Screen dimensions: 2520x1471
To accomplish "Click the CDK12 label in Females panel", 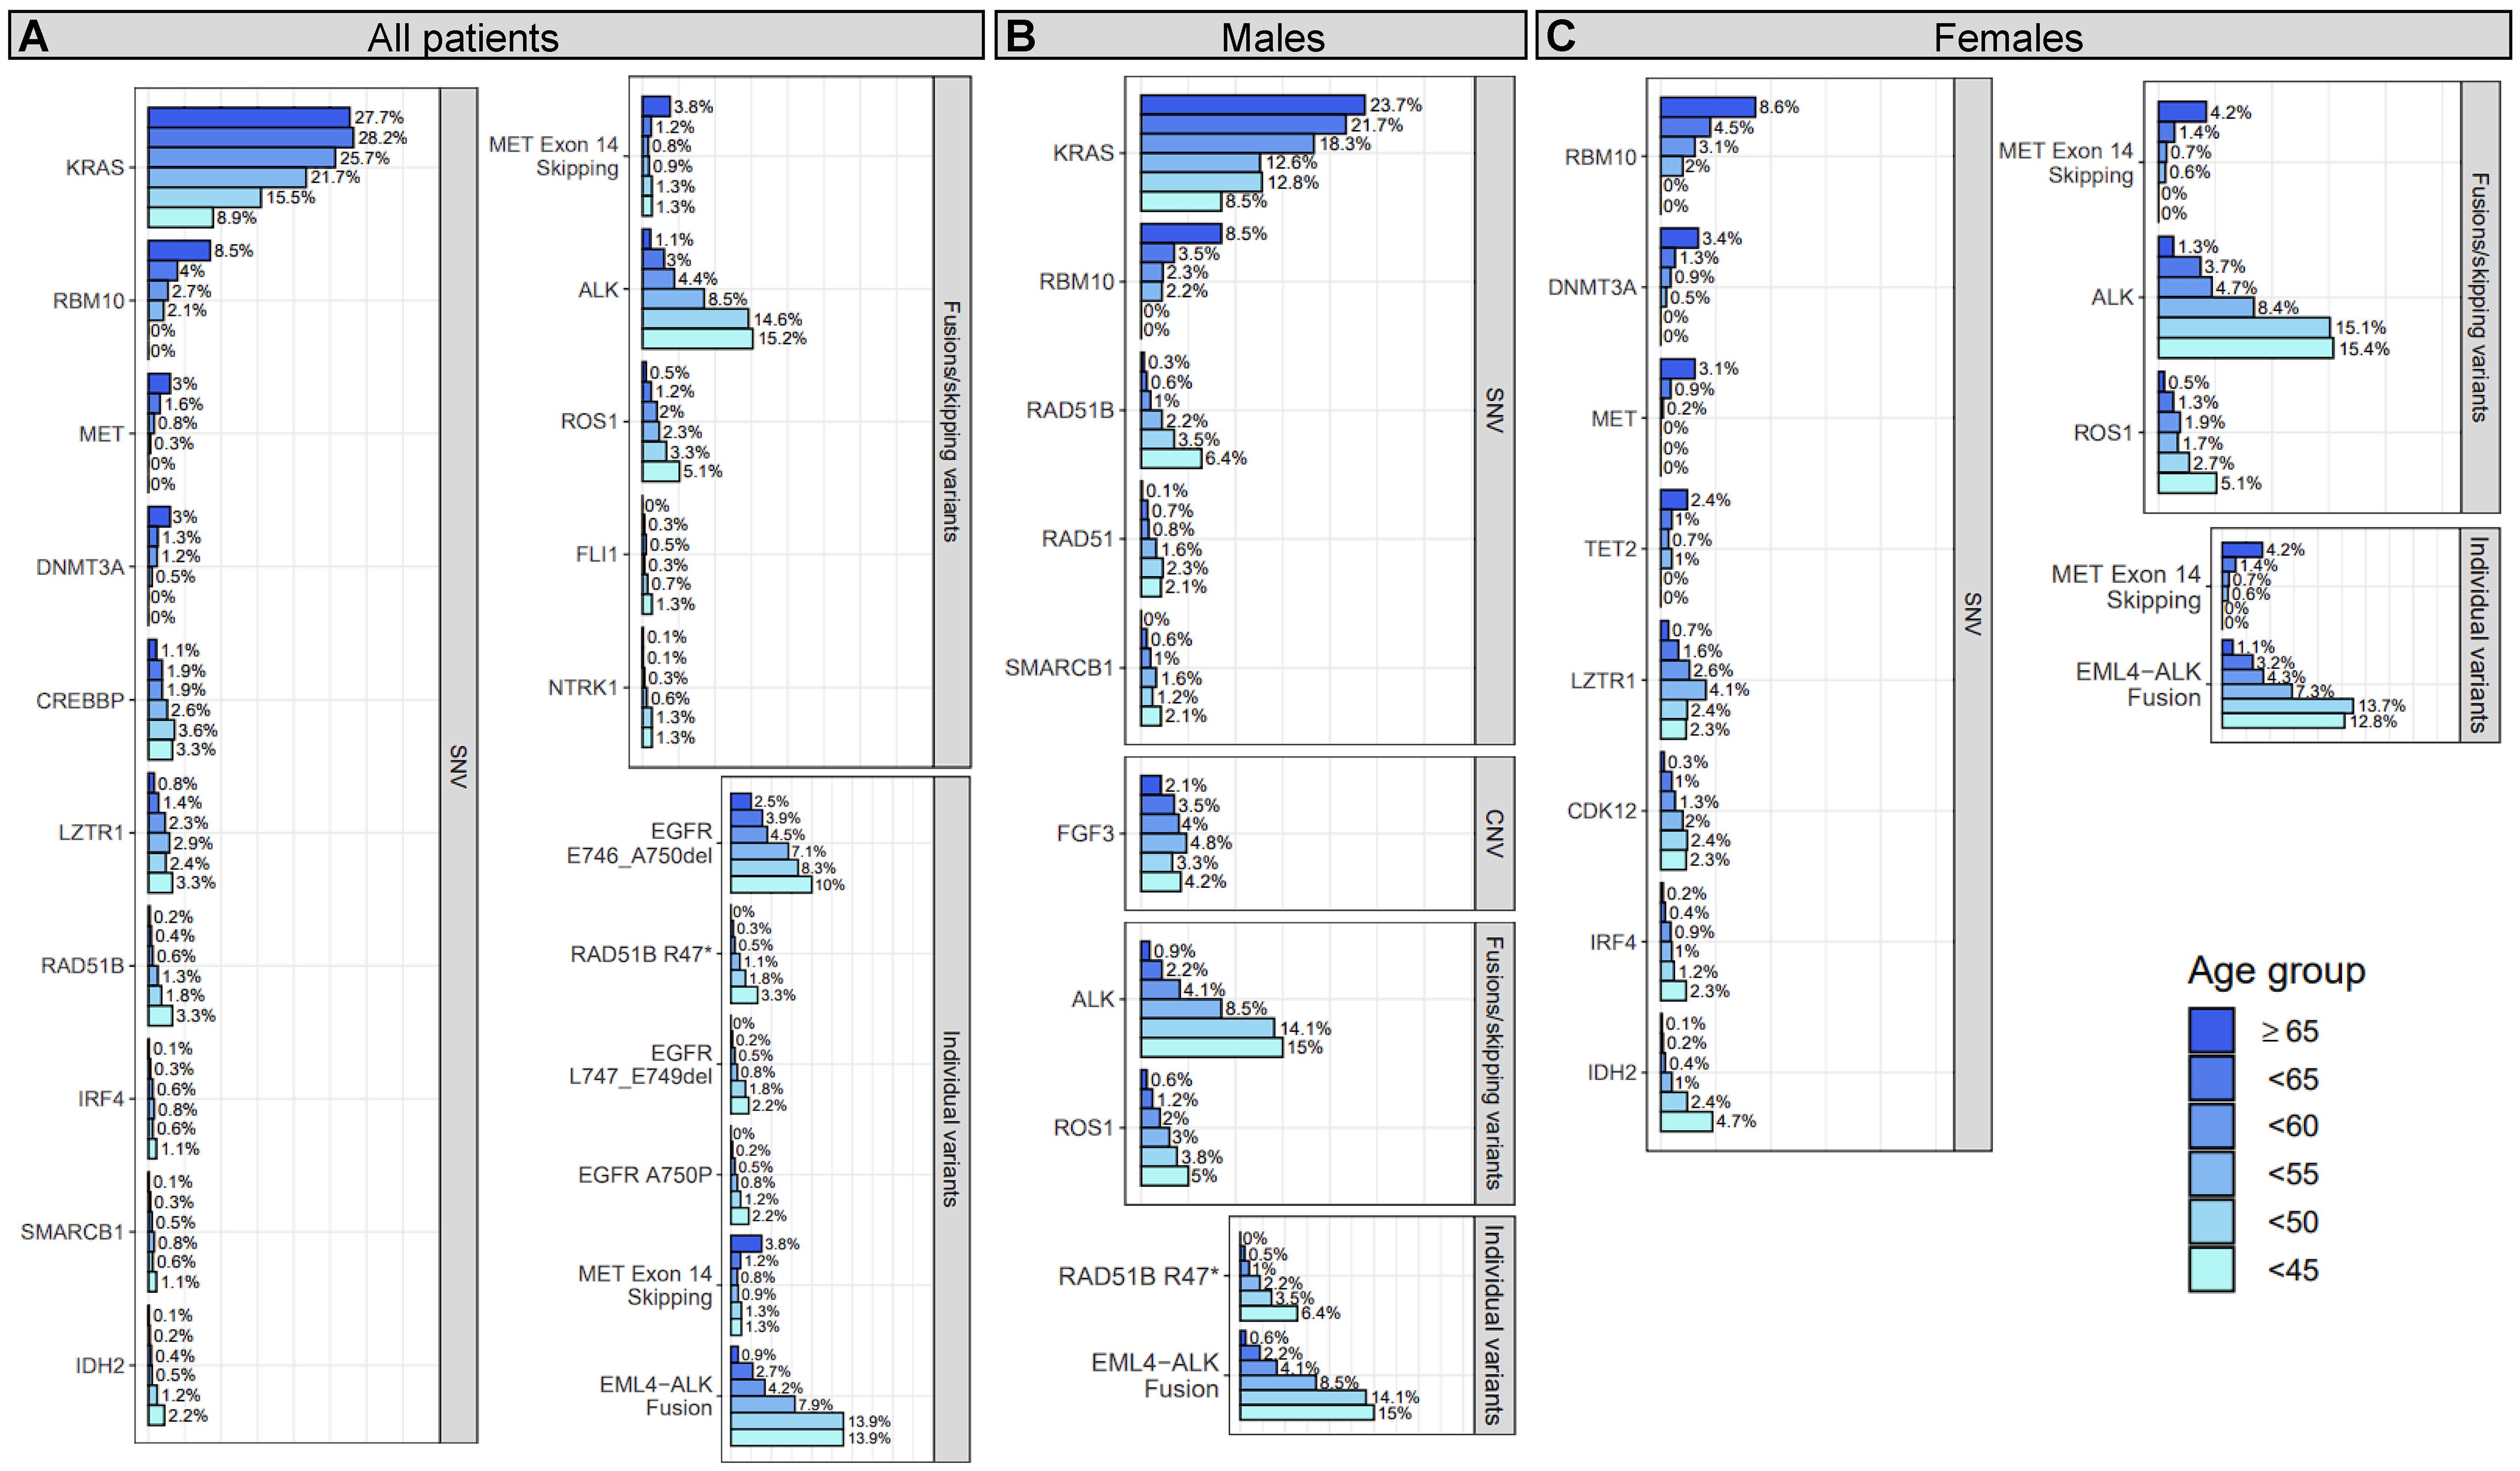I will [x=1602, y=810].
